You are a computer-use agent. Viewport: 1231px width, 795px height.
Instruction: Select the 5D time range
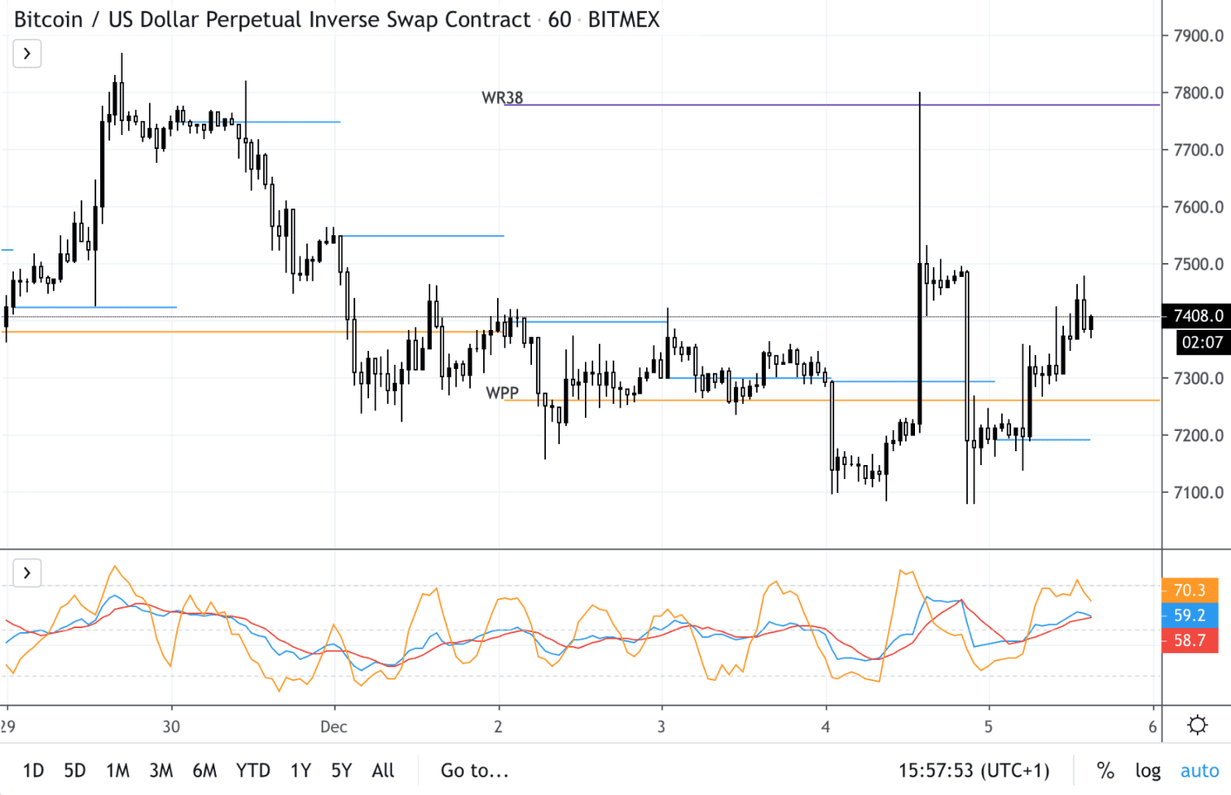click(74, 770)
